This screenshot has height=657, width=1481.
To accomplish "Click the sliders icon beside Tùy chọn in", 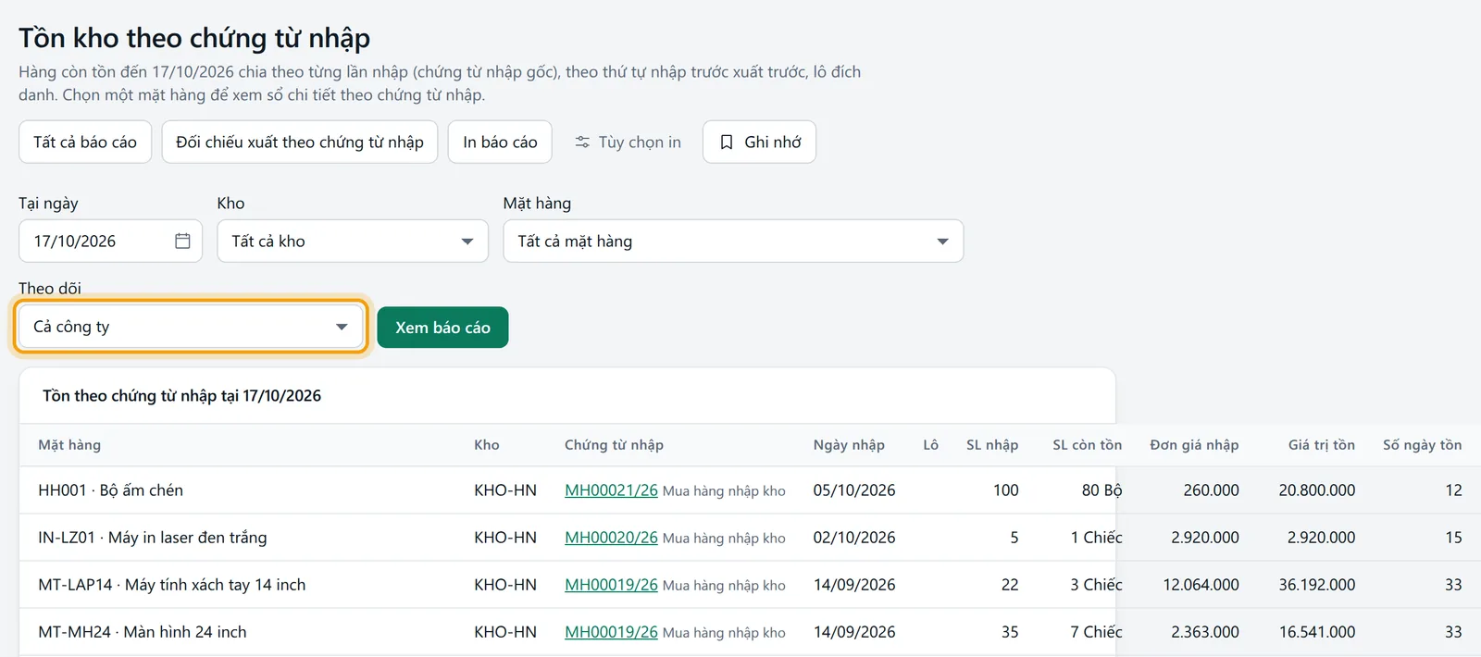I will (x=582, y=143).
